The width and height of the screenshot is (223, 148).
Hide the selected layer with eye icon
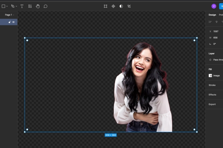coord(13,22)
